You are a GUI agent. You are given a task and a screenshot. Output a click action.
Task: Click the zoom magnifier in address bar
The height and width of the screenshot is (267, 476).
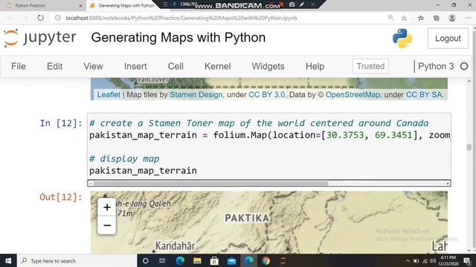coord(391,18)
